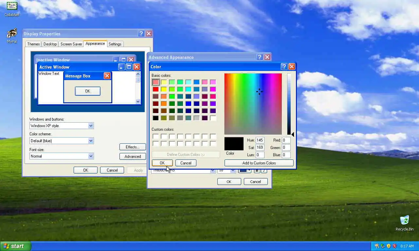
Task: Click Add to Custom Colors button
Action: point(259,163)
